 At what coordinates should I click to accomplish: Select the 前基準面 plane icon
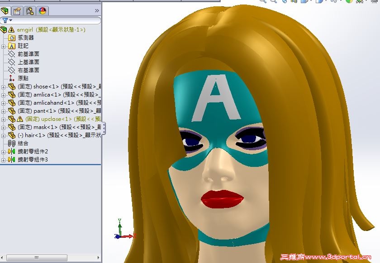pyautogui.click(x=11, y=54)
